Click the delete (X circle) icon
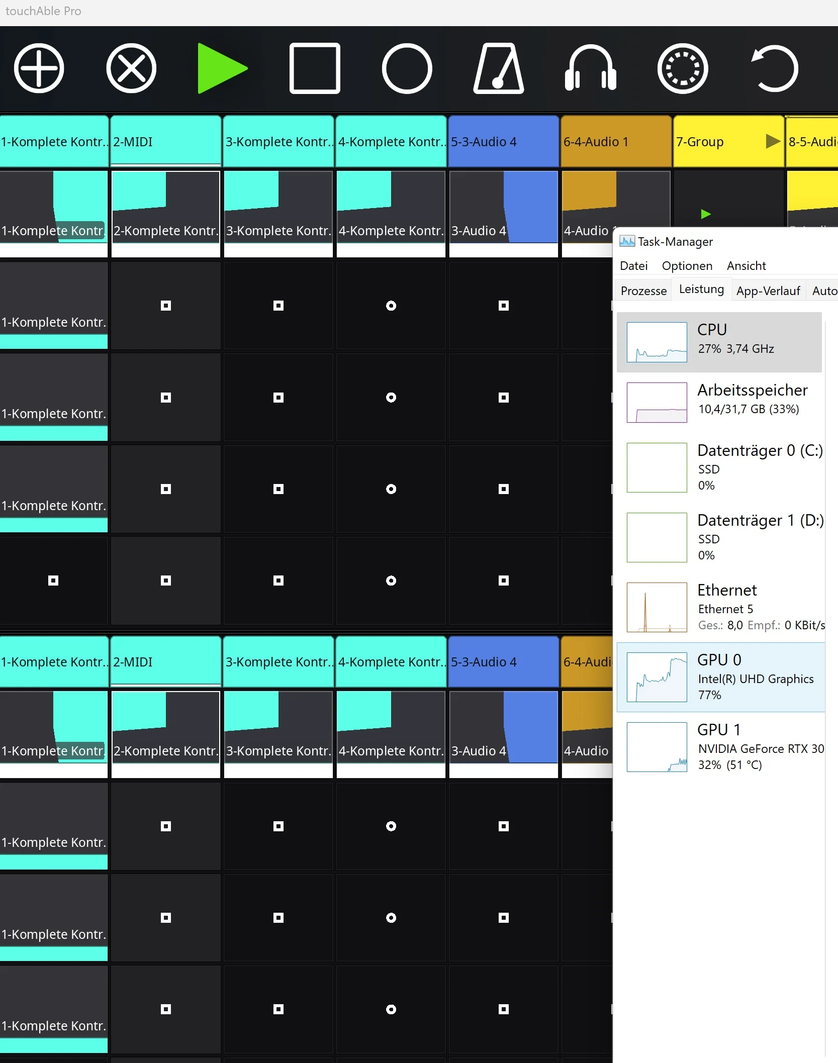Image resolution: width=838 pixels, height=1063 pixels. (x=131, y=68)
